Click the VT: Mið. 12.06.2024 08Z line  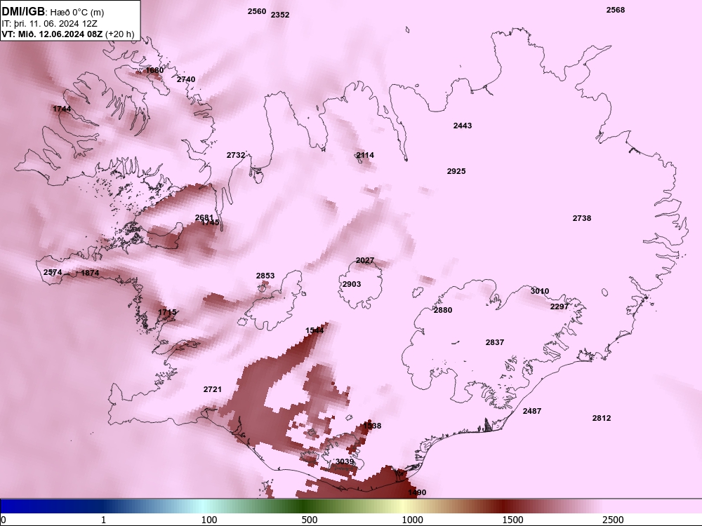point(67,34)
